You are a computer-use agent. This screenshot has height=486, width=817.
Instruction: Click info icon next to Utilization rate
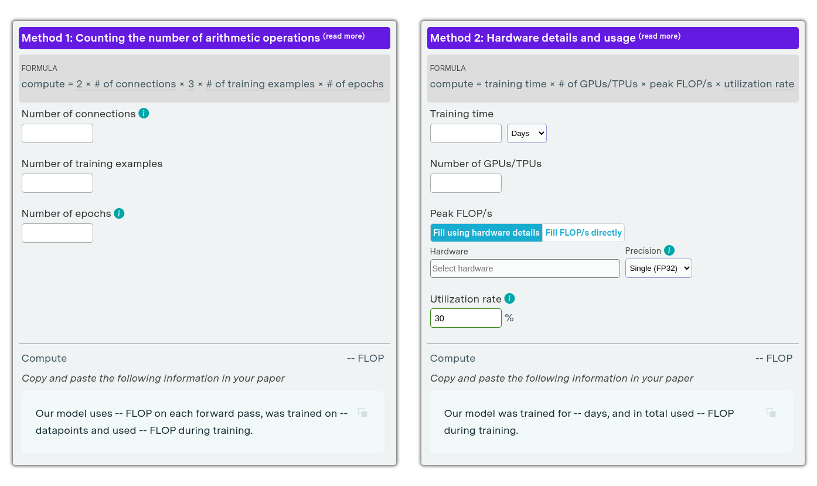509,298
